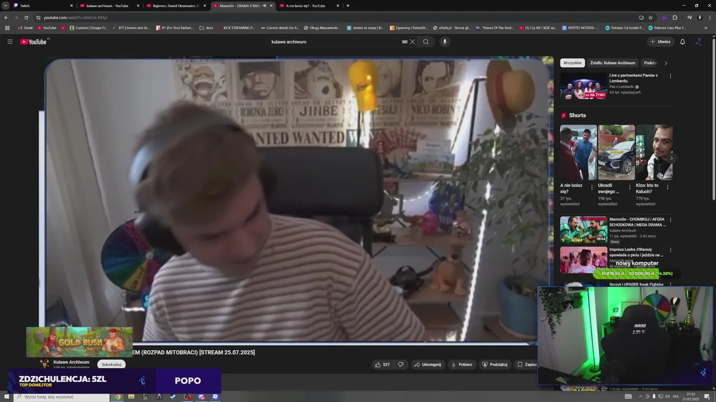Screen dimensions: 716x402
Task: Click the browser address bar URL
Action: click(76, 17)
